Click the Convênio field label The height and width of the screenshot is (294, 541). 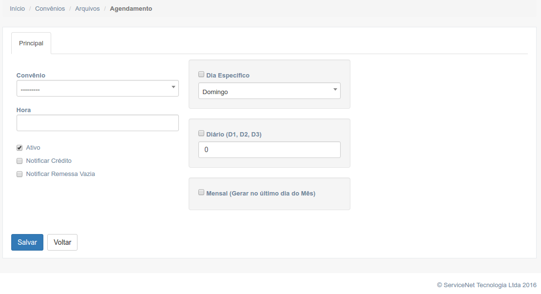(x=31, y=76)
